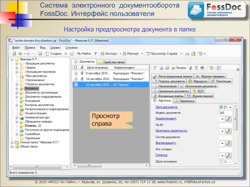The image size is (250, 187).
Task: Click the grey forward arrow icon
Action: coord(28,54)
